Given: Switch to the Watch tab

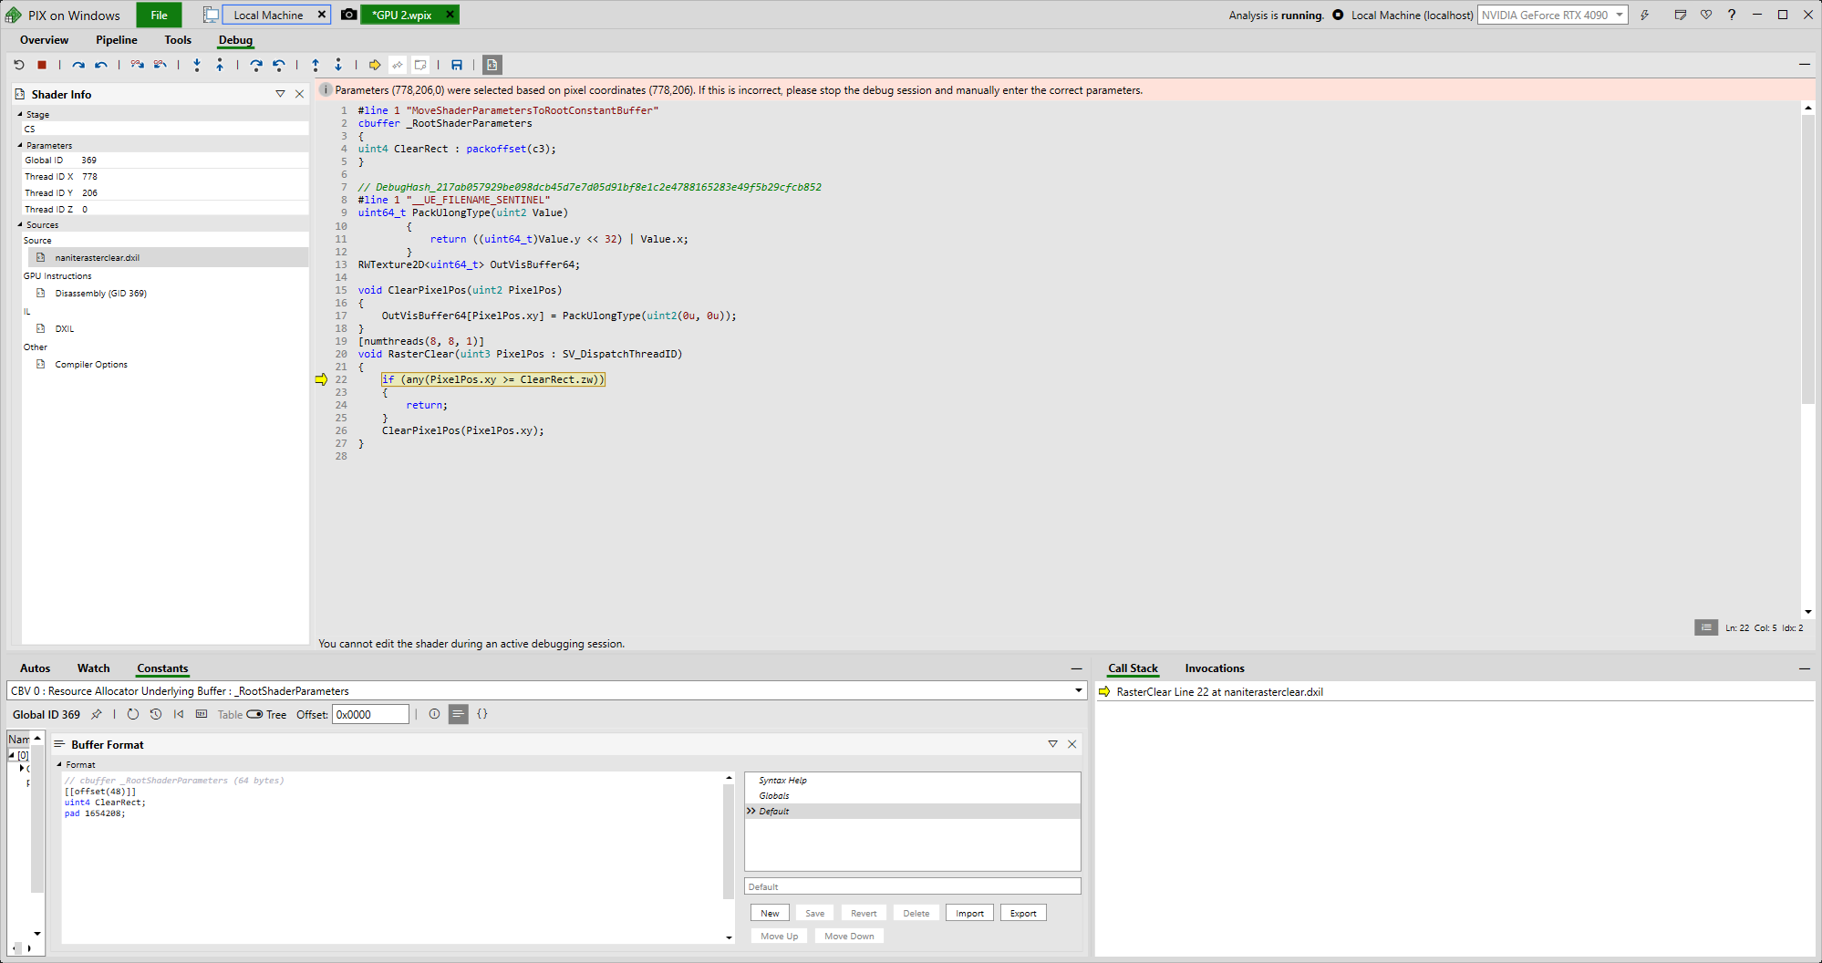Looking at the screenshot, I should [93, 668].
